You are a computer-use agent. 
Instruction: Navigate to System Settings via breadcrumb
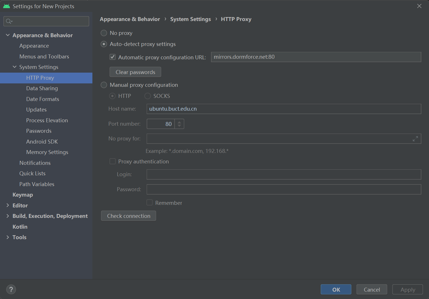pos(190,19)
